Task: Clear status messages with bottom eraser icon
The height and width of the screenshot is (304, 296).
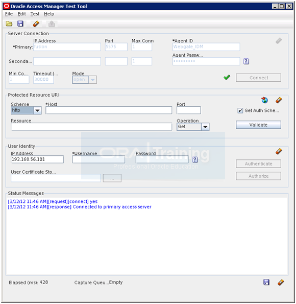Action: [x=281, y=282]
